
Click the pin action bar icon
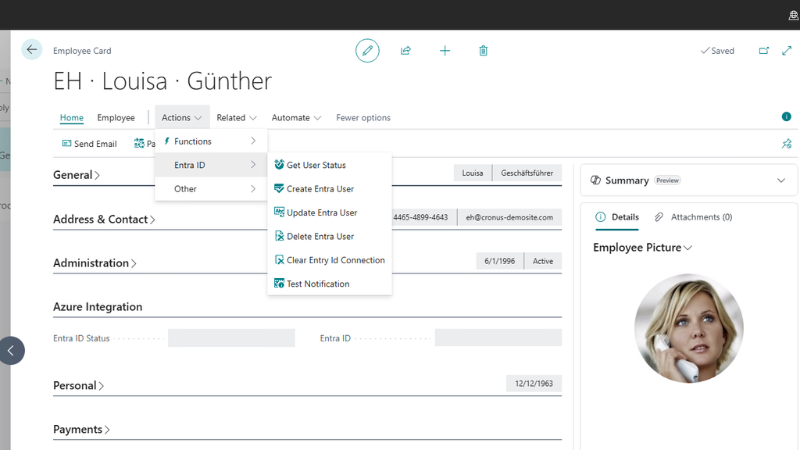pyautogui.click(x=787, y=144)
